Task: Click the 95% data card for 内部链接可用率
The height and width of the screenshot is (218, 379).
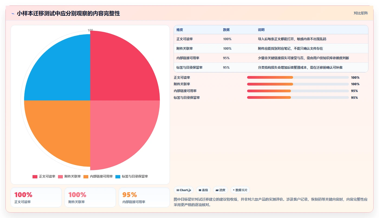Action: (x=144, y=197)
